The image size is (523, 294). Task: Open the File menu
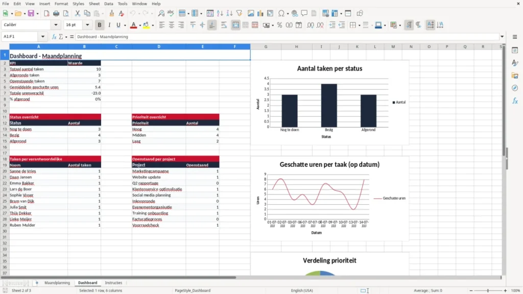6,4
